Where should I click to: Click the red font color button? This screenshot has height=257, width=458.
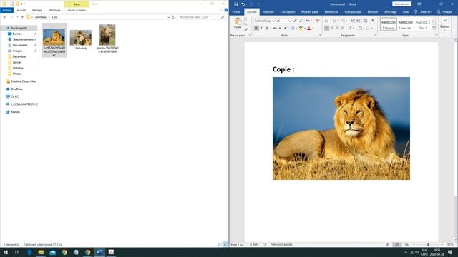point(309,29)
